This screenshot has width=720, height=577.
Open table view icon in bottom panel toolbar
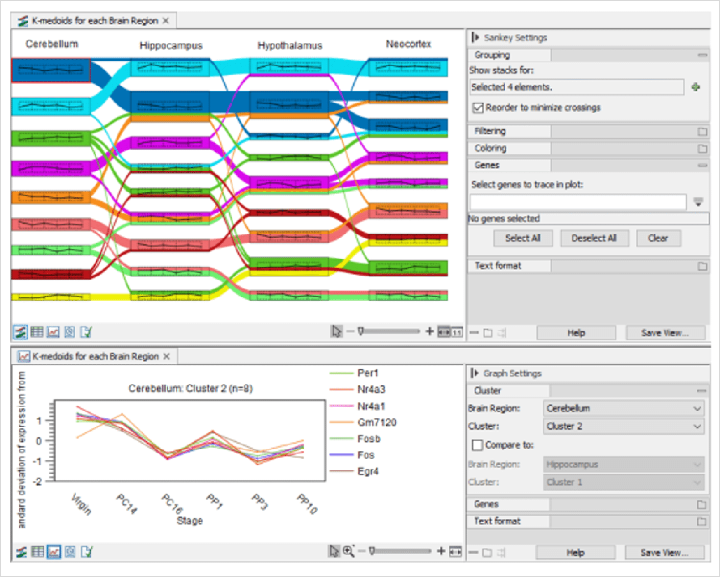(x=37, y=552)
